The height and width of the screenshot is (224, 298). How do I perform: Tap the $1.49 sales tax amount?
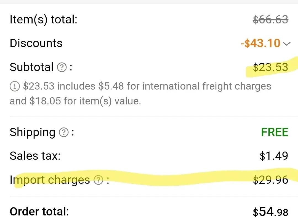274,156
